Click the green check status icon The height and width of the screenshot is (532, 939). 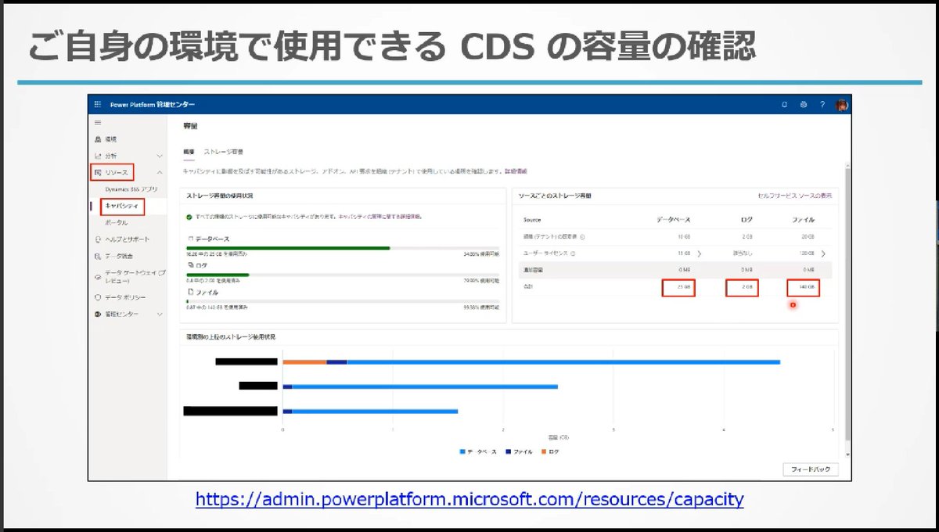point(189,216)
